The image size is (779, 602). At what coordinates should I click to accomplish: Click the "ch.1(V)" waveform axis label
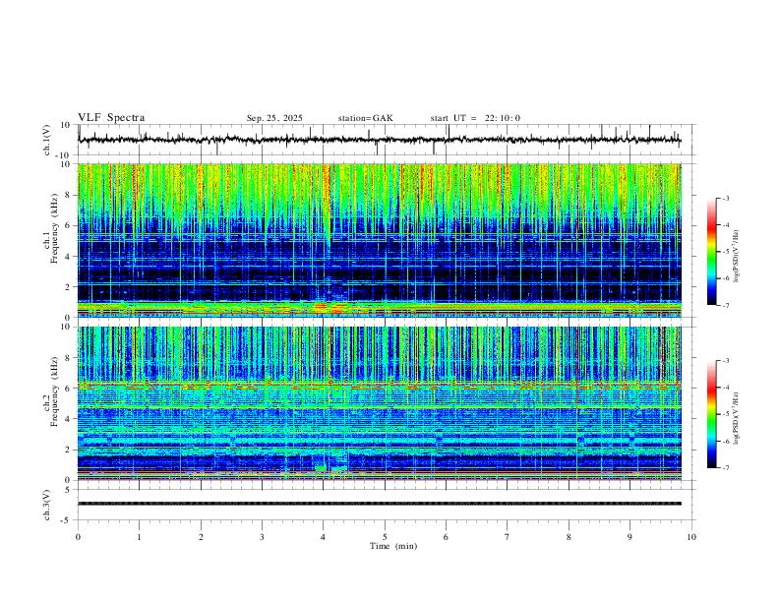pos(47,140)
